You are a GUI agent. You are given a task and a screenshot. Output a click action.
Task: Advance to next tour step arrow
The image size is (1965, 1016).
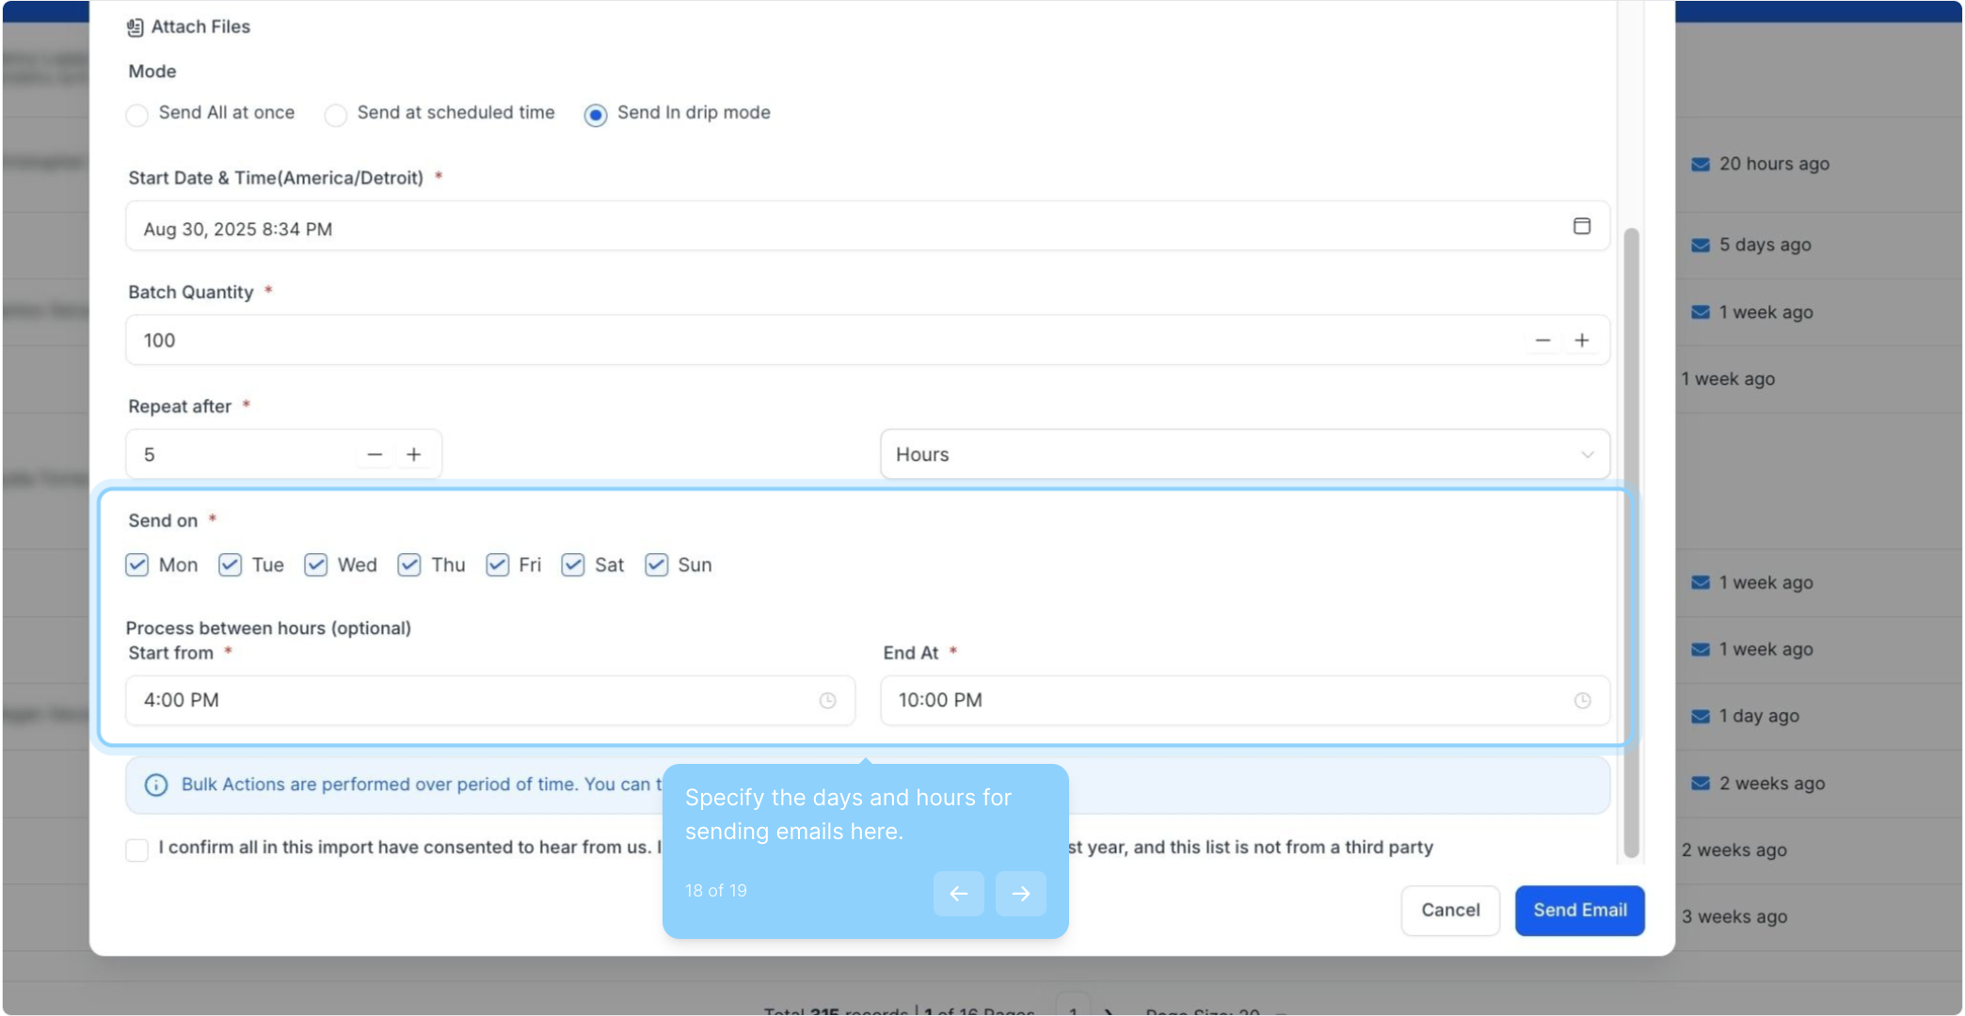pos(1020,894)
